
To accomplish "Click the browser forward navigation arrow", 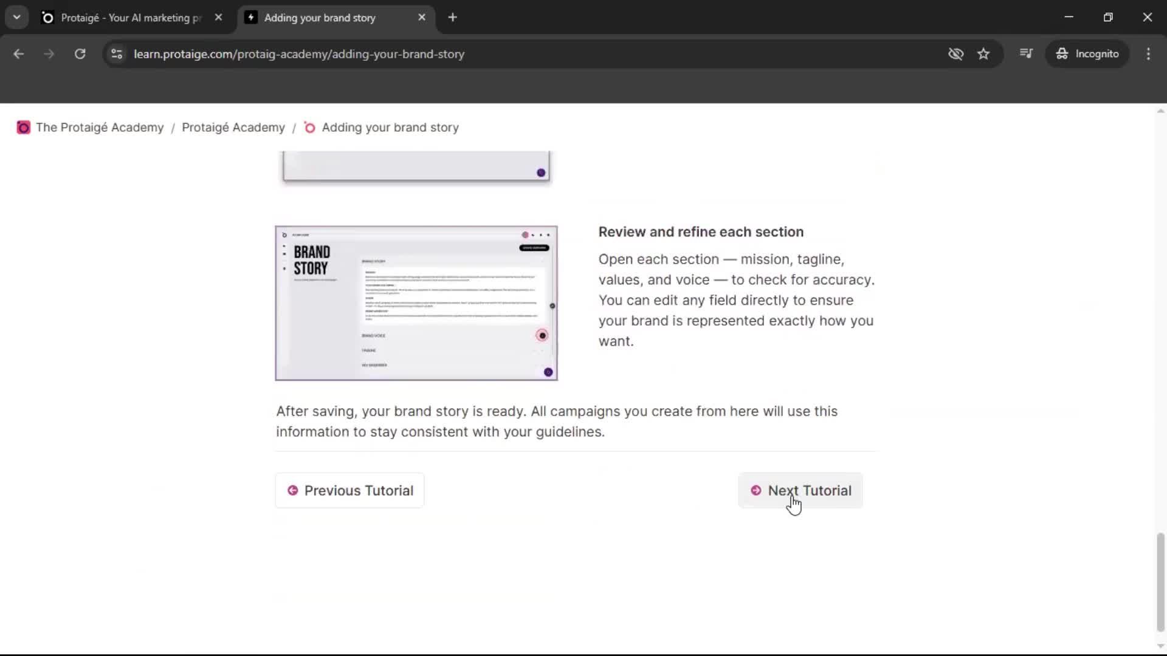I will click(x=49, y=54).
